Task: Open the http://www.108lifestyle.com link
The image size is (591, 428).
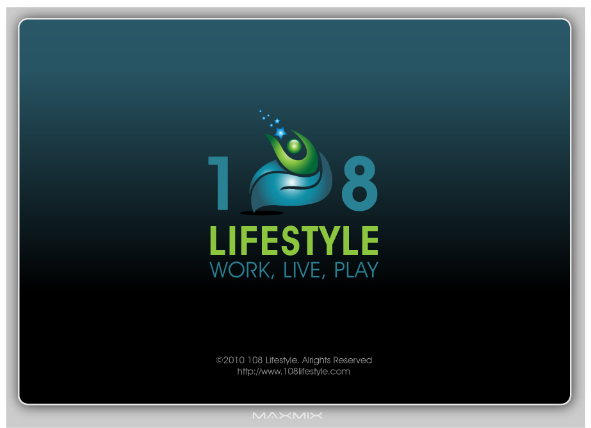Action: 293,372
